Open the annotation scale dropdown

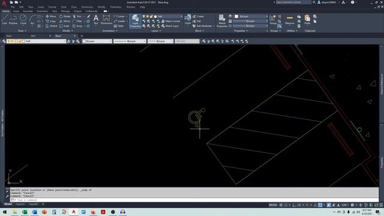tap(345, 205)
